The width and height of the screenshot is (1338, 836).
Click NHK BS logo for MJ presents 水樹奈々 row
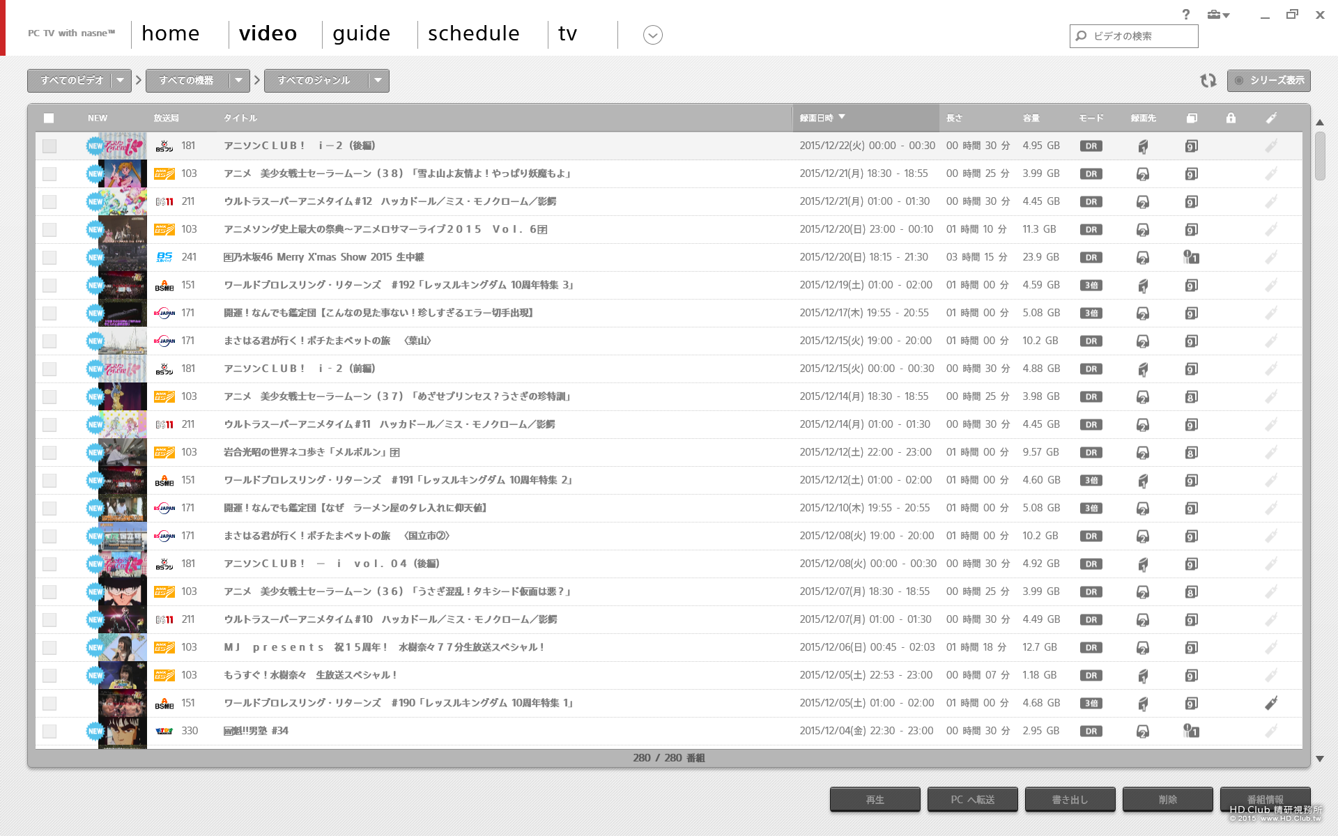click(x=164, y=647)
